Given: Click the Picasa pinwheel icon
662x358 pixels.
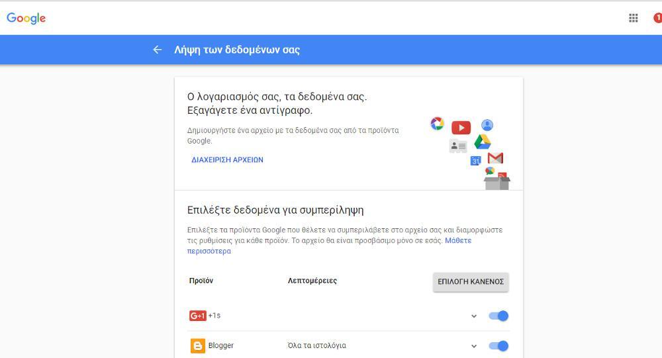Looking at the screenshot, I should [437, 124].
